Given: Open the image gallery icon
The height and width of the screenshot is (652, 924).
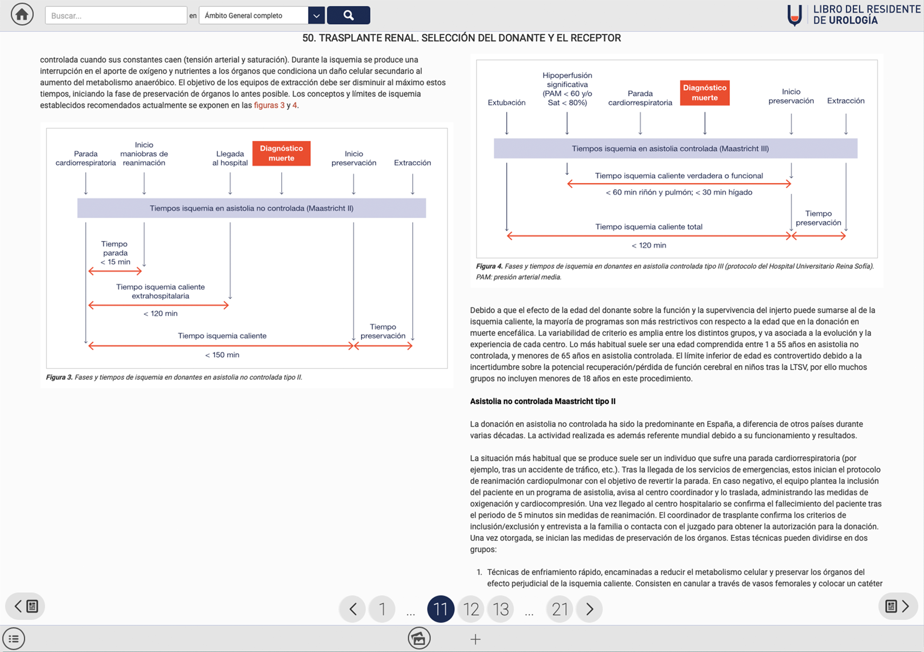Looking at the screenshot, I should pos(419,638).
